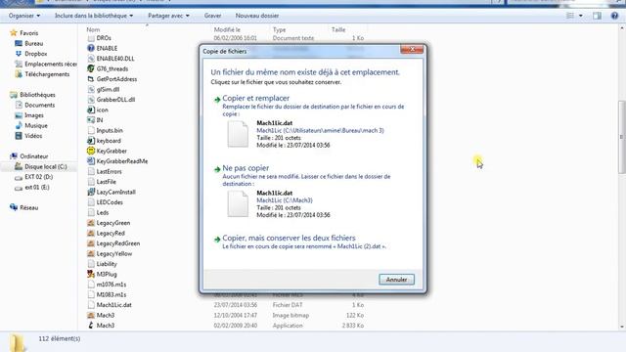The image size is (626, 352).
Task: Select Favoris in the sidebar
Action: click(23, 33)
